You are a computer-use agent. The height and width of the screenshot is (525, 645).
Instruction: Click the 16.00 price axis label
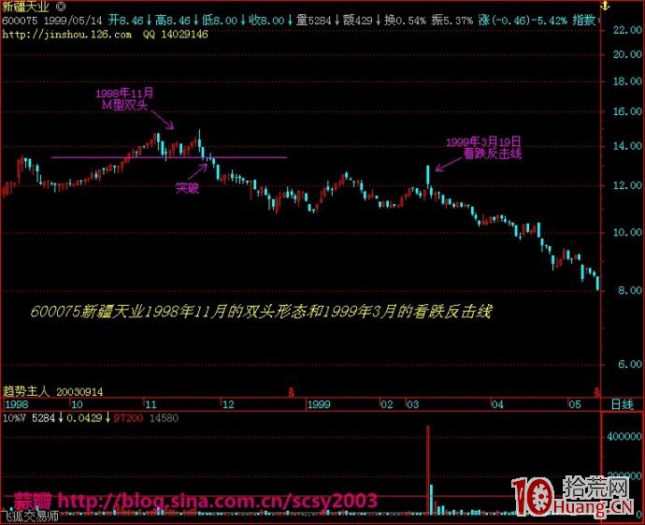pos(627,111)
